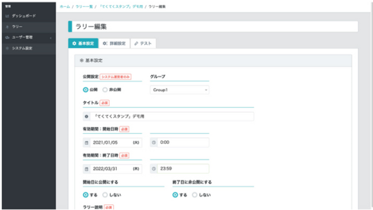373x210 pixels.
Task: Select する under 開始日に公開にする
Action: click(x=86, y=195)
